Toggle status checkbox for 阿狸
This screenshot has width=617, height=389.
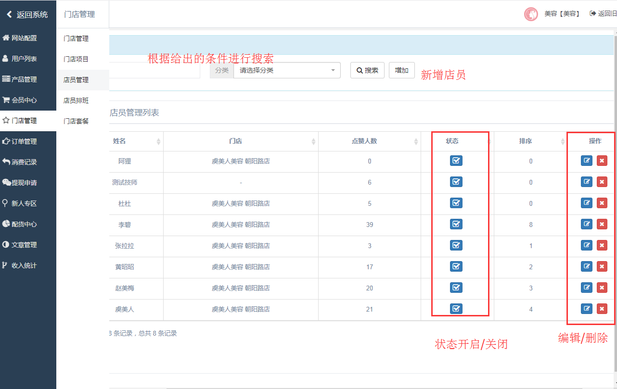pyautogui.click(x=456, y=161)
